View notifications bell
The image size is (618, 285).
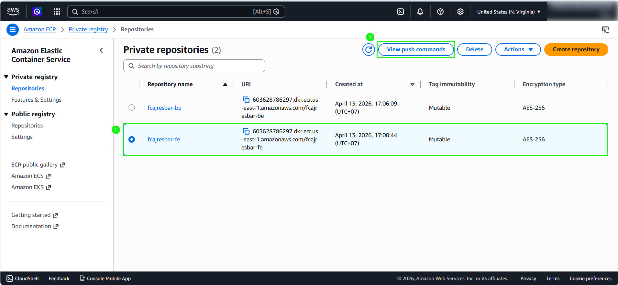420,12
